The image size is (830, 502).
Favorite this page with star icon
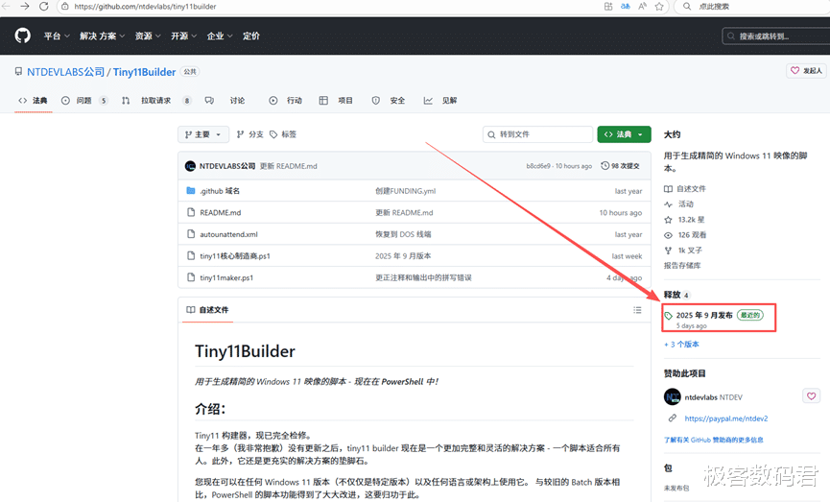pos(659,7)
